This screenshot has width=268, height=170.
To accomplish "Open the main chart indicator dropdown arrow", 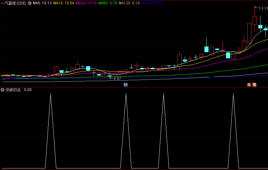I will coord(30,3).
